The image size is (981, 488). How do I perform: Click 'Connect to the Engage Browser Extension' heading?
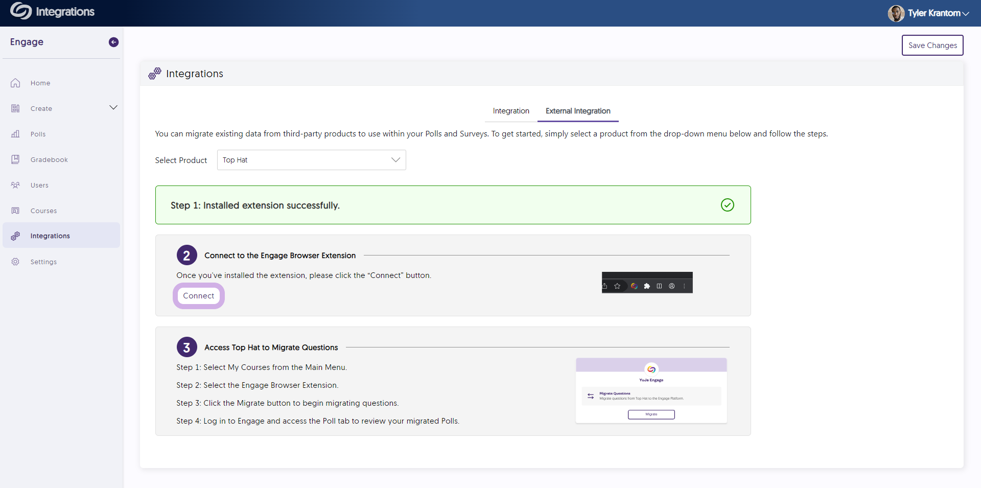click(280, 255)
